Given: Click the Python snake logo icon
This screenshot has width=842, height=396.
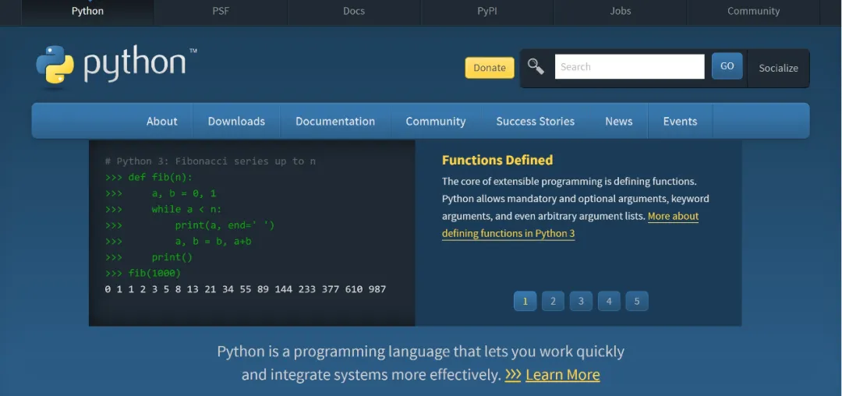Looking at the screenshot, I should point(55,65).
